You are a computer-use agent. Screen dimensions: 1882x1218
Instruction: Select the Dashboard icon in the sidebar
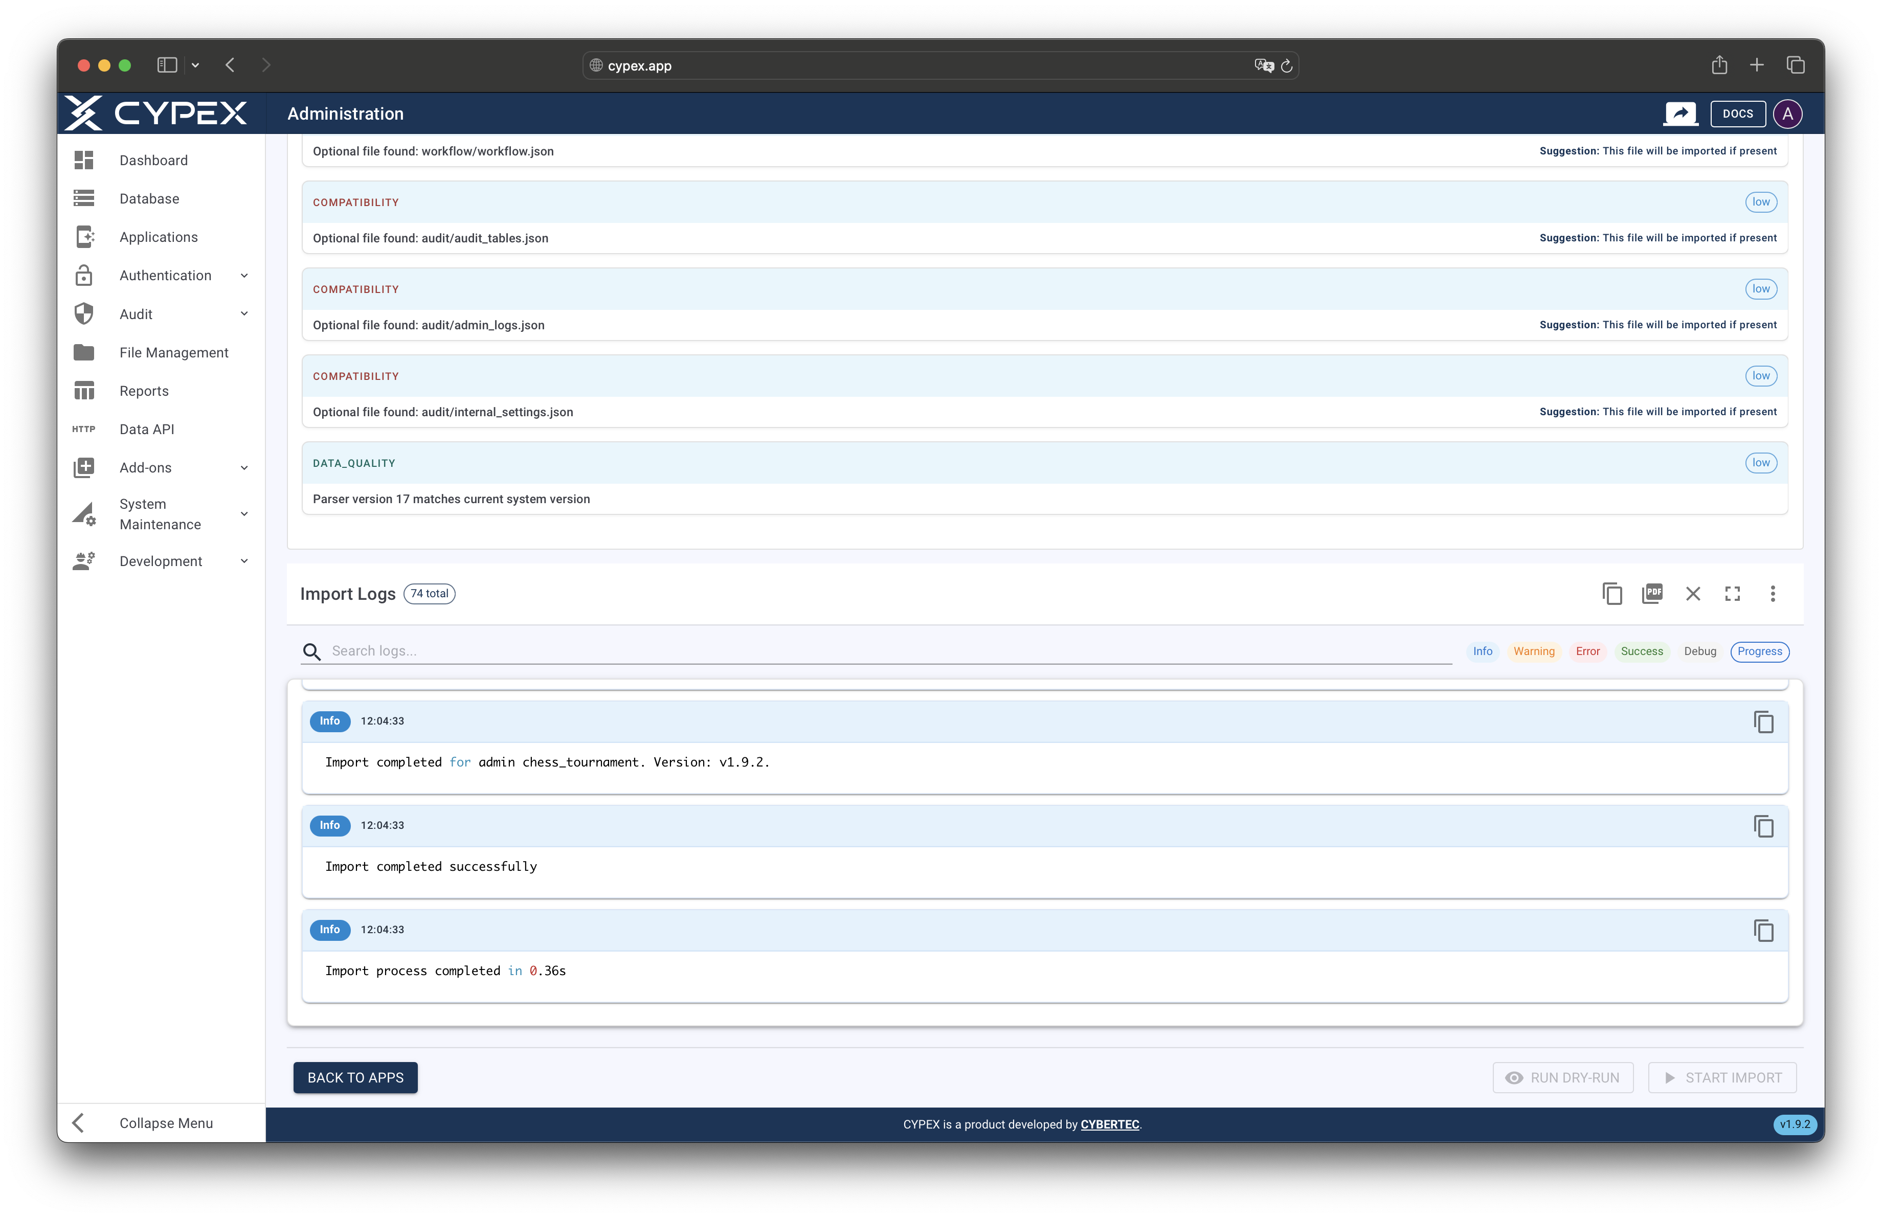(84, 160)
